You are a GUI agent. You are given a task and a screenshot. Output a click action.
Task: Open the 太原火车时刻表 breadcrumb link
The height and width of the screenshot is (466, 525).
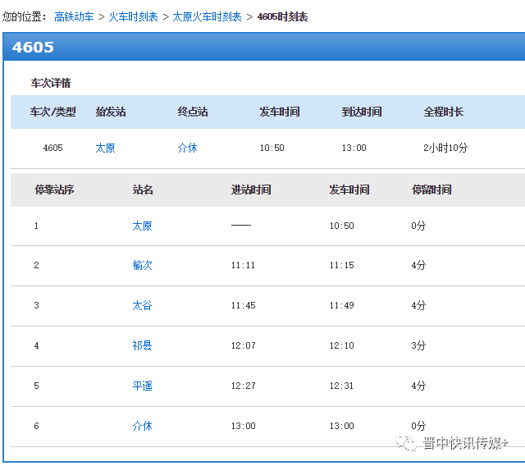(x=207, y=16)
